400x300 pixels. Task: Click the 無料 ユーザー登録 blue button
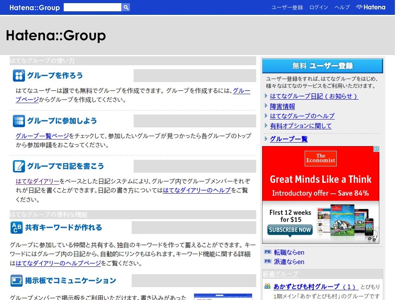[322, 66]
